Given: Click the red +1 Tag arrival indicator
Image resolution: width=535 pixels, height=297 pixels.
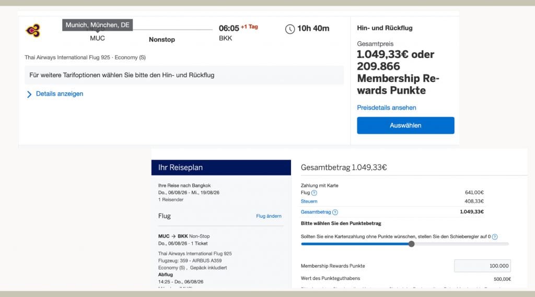Looking at the screenshot, I should 249,27.
